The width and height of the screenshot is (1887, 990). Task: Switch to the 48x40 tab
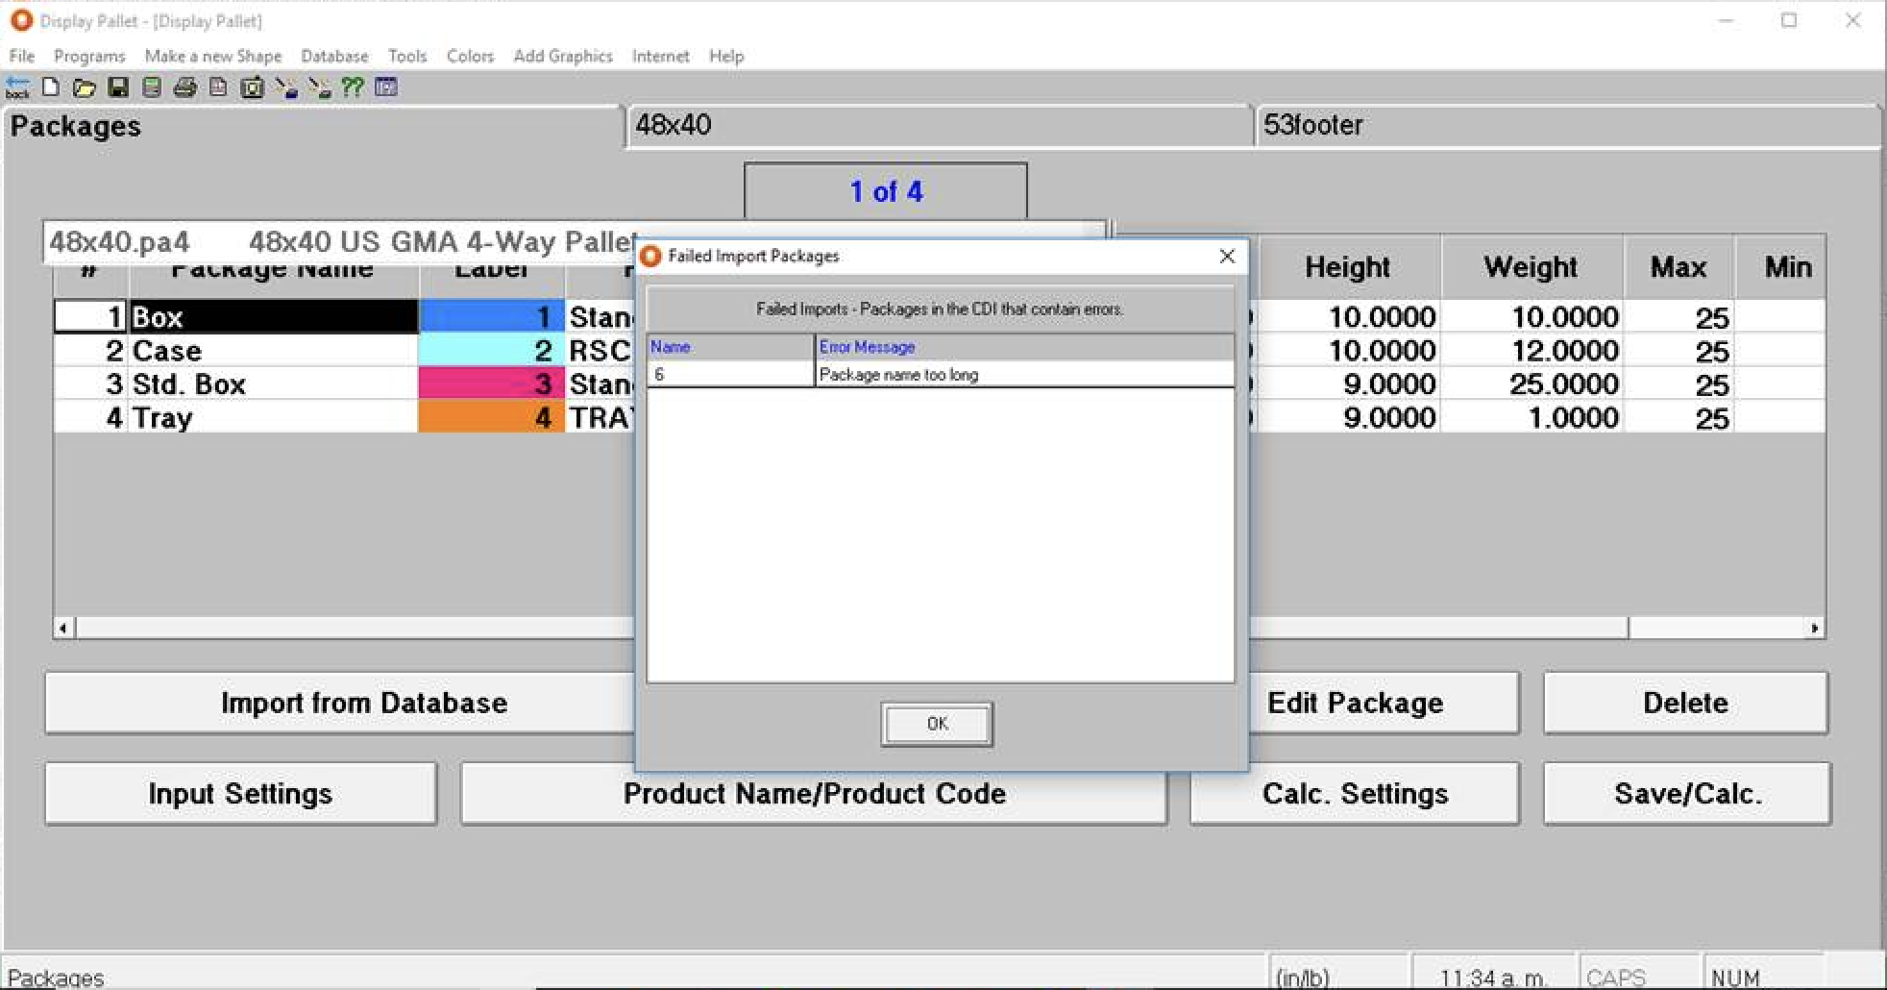click(x=938, y=125)
